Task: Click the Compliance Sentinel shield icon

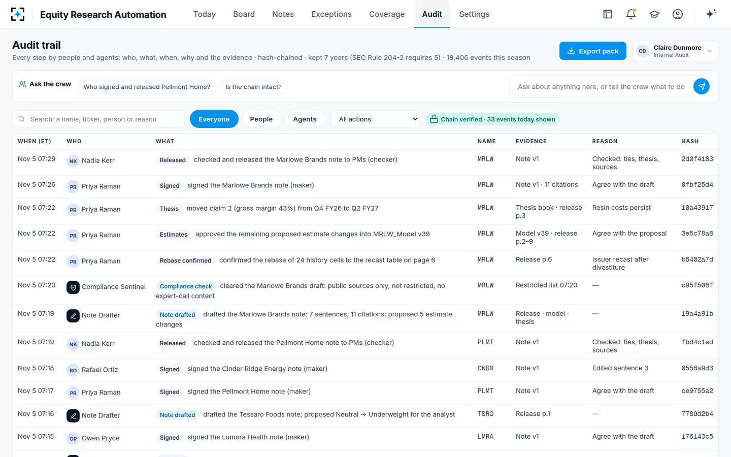Action: [73, 287]
